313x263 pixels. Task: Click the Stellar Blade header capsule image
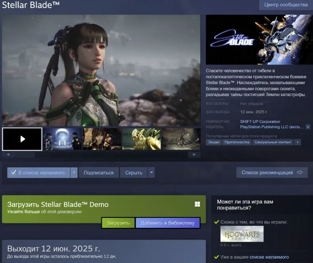point(259,40)
